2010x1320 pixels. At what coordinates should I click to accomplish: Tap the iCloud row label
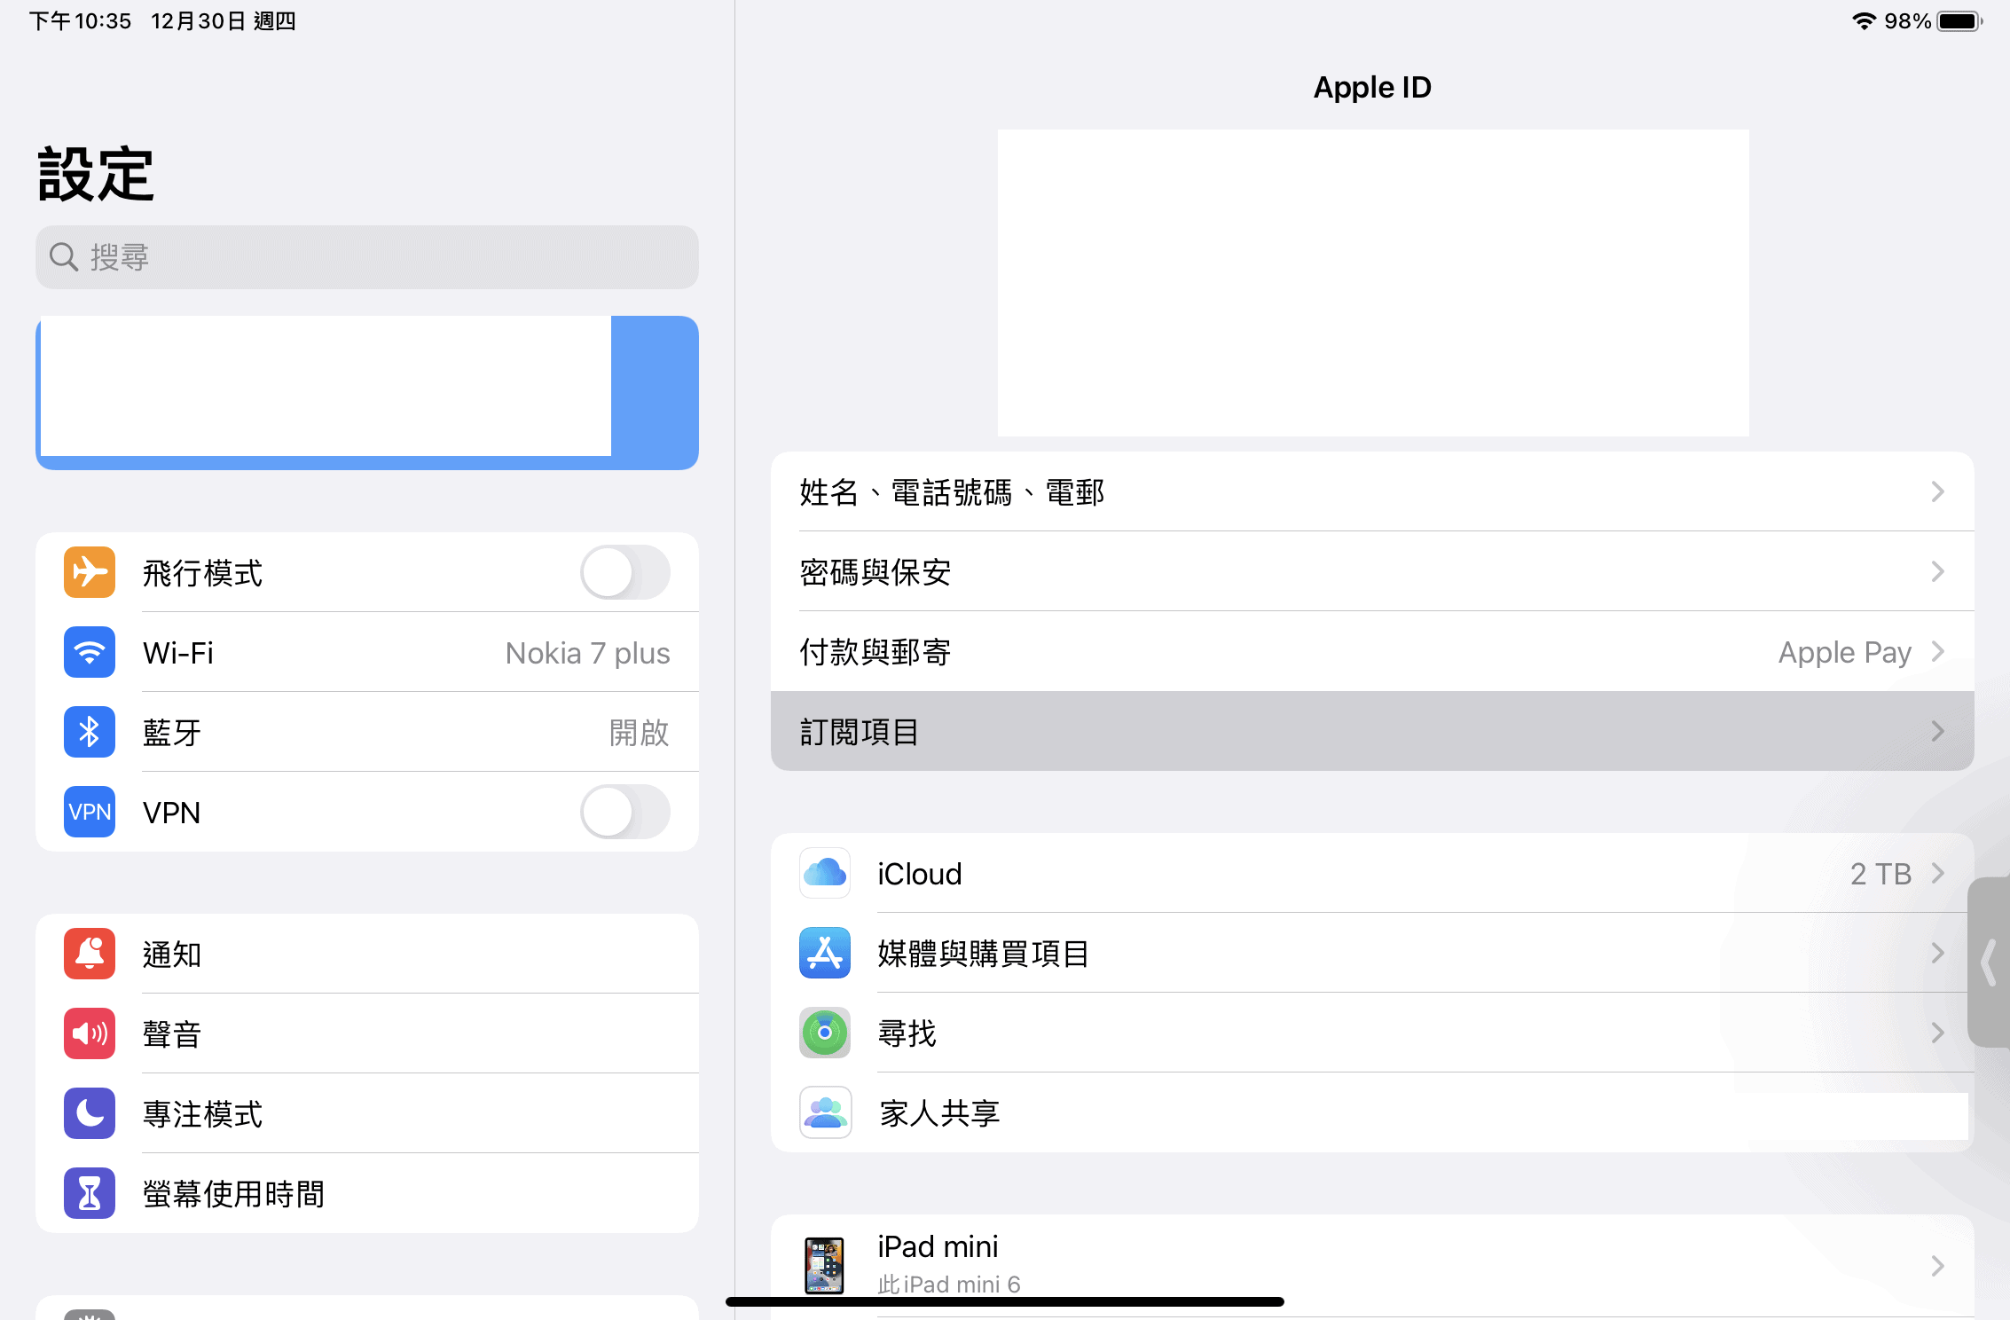click(920, 874)
